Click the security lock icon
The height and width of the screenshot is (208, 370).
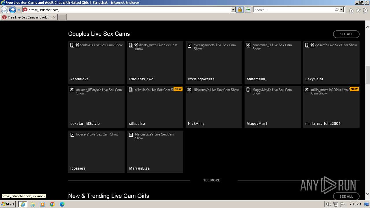click(240, 10)
